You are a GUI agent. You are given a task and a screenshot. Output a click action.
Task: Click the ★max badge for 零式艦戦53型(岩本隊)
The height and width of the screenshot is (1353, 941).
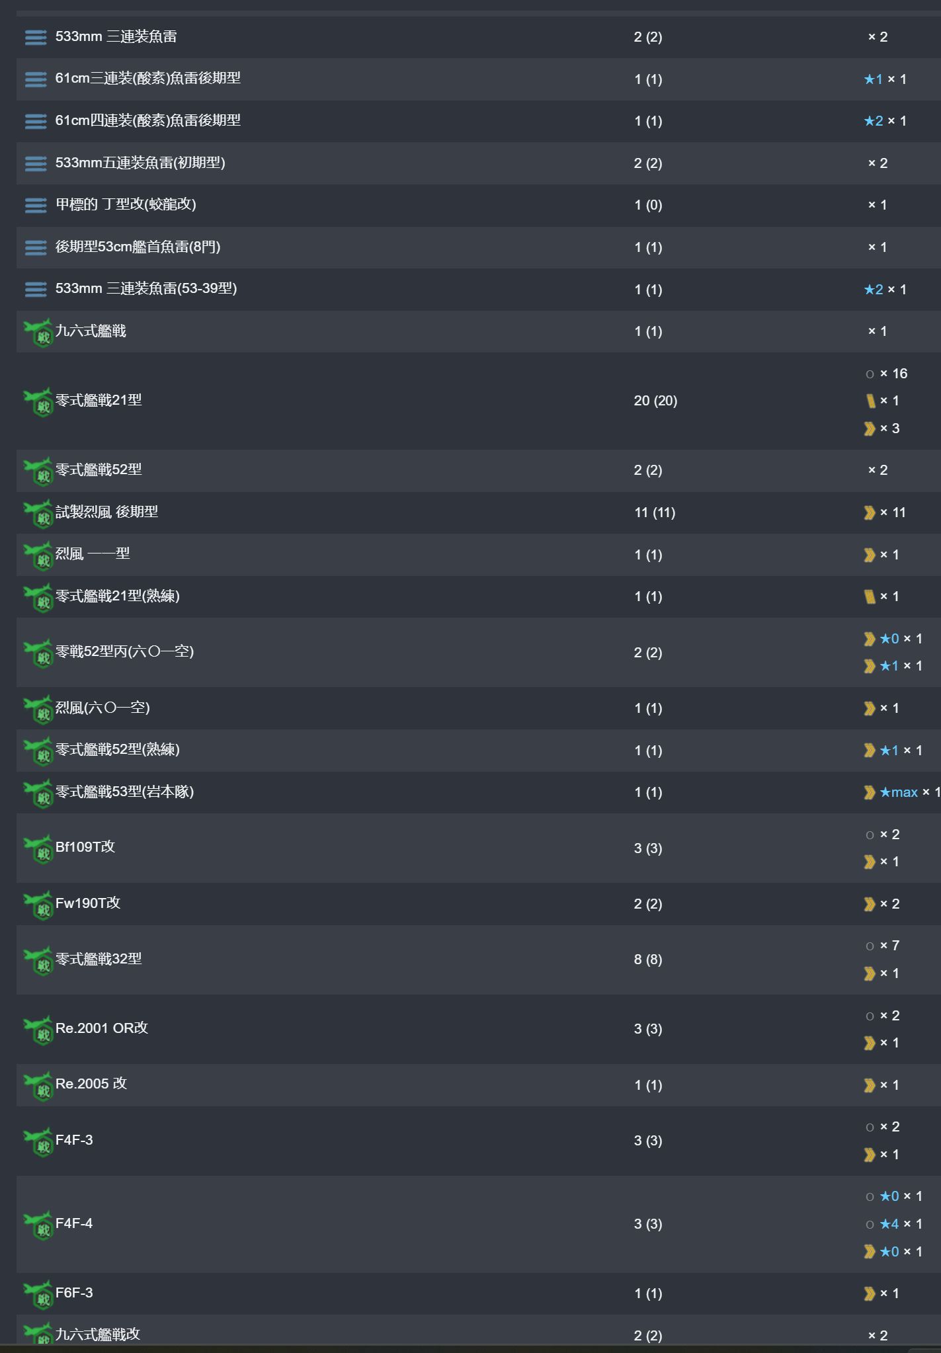point(899,792)
